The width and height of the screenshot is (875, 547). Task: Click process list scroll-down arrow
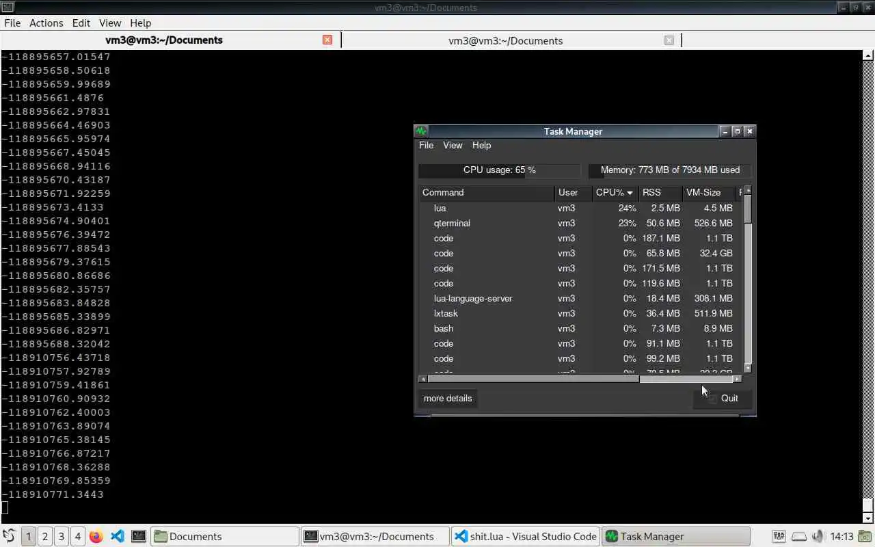tap(747, 368)
